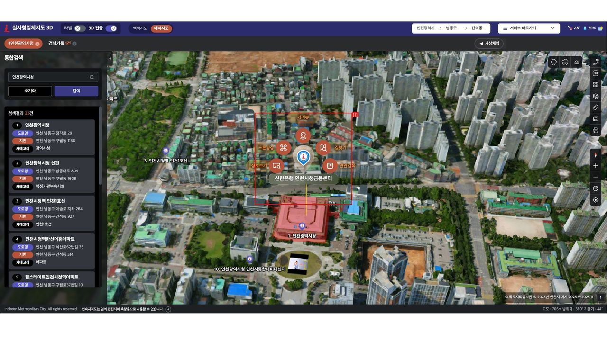
Task: Click the 정보보기 info view icon
Action: [x=276, y=166]
